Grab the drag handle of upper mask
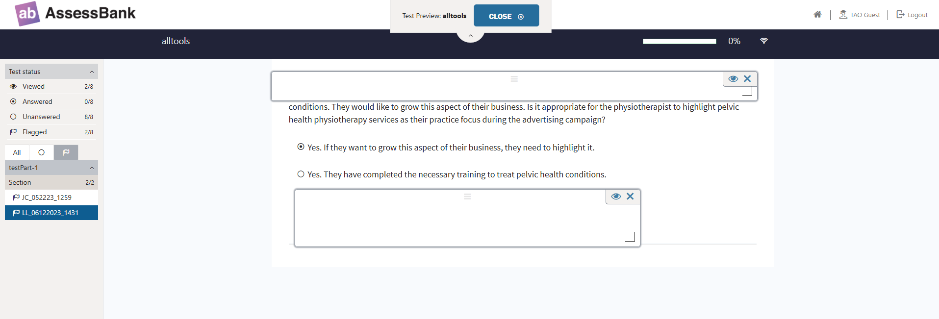The image size is (939, 319). tap(514, 78)
